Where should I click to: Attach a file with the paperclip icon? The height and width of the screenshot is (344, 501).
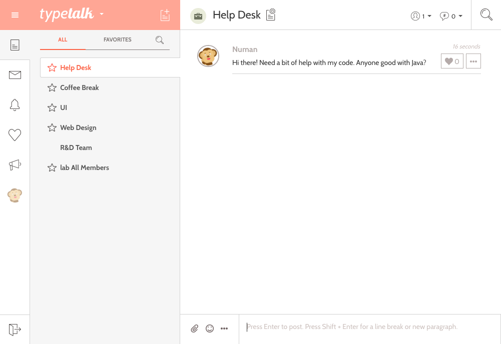(195, 328)
